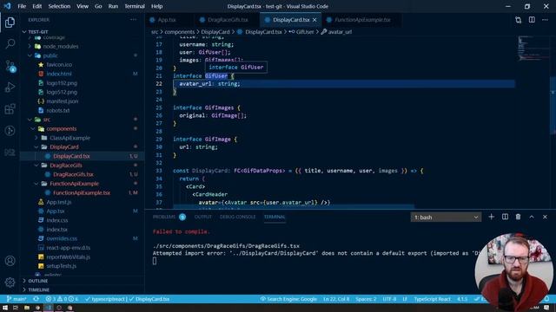
Task: Open the Manage gear icon
Action: 10,282
